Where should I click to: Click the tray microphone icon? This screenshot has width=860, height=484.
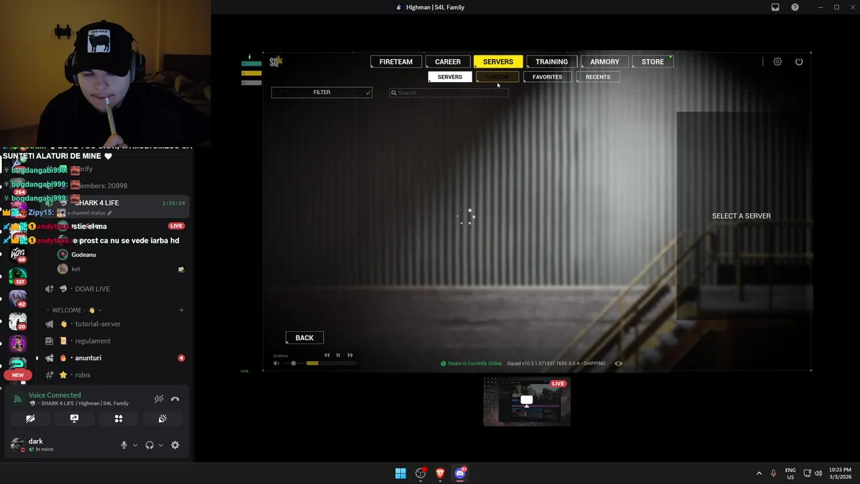click(774, 473)
